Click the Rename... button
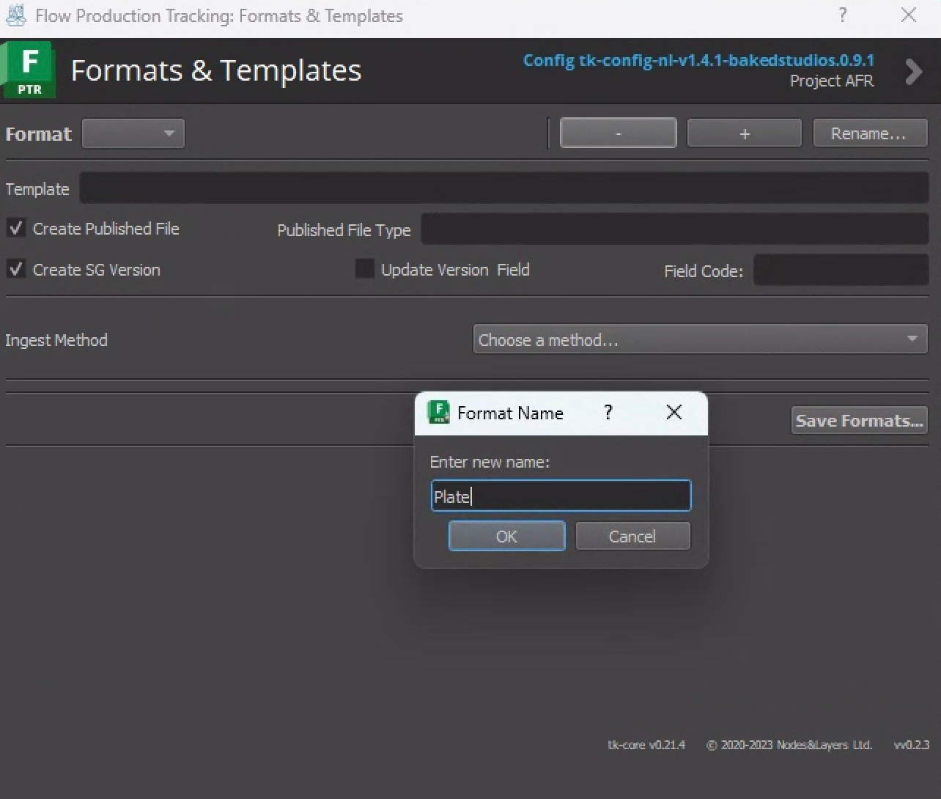Screen dimensions: 941x799 point(869,133)
